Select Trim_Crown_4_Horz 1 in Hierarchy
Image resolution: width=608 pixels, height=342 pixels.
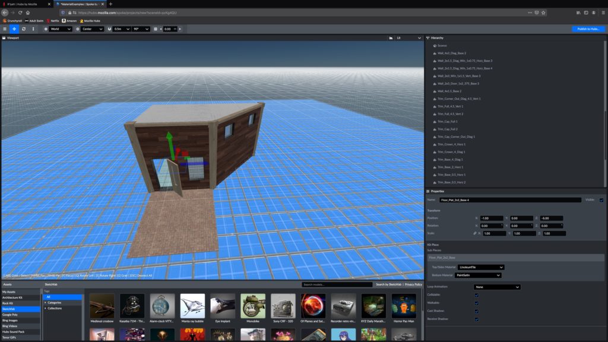pyautogui.click(x=451, y=144)
